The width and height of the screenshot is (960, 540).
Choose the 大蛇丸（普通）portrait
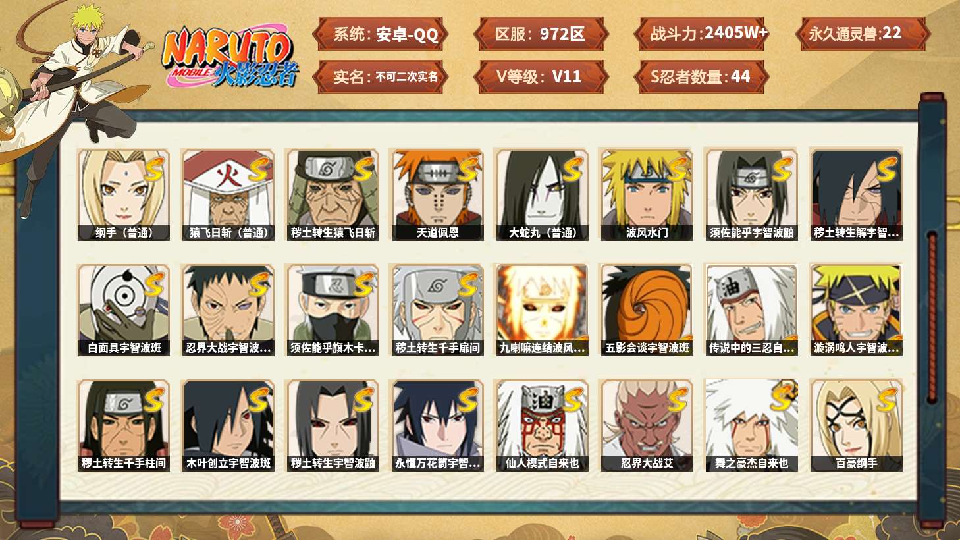(x=542, y=194)
